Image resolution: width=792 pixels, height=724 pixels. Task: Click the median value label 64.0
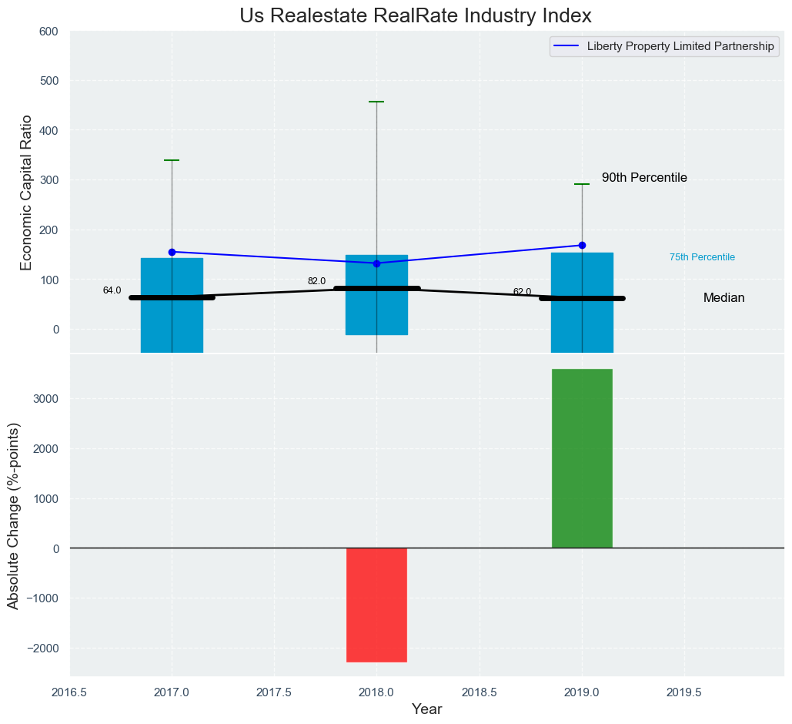tap(112, 290)
